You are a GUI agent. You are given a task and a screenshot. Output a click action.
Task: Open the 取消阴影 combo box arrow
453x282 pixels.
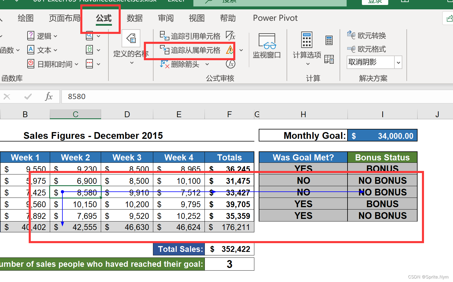398,63
